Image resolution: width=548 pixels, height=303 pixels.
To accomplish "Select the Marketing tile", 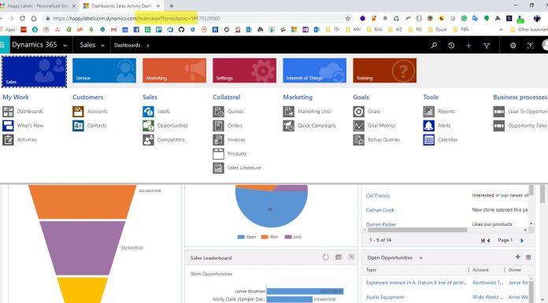I will 174,71.
